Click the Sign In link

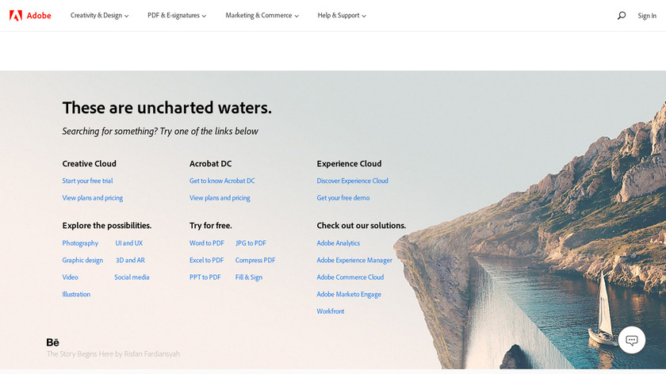(x=647, y=15)
